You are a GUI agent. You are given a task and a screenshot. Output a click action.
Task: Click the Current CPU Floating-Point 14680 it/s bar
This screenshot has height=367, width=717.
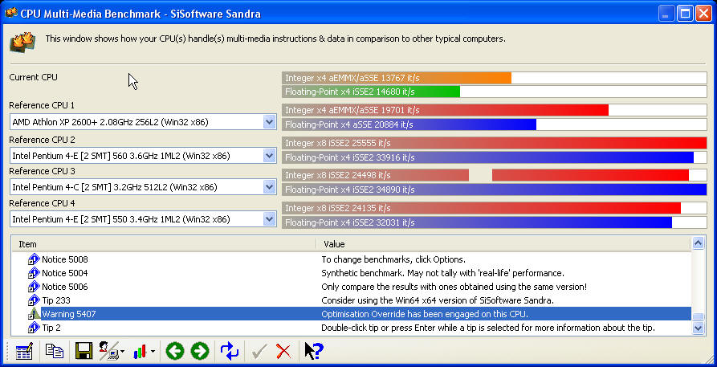point(495,92)
